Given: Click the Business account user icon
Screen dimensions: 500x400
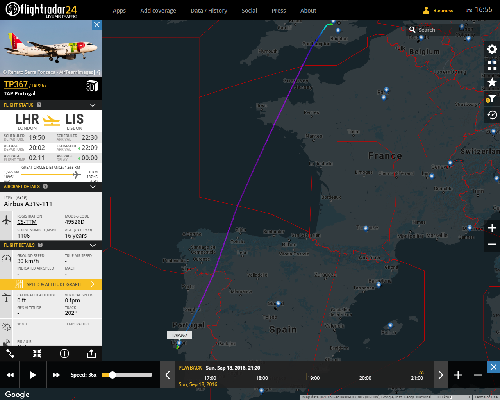Looking at the screenshot, I should [x=426, y=10].
